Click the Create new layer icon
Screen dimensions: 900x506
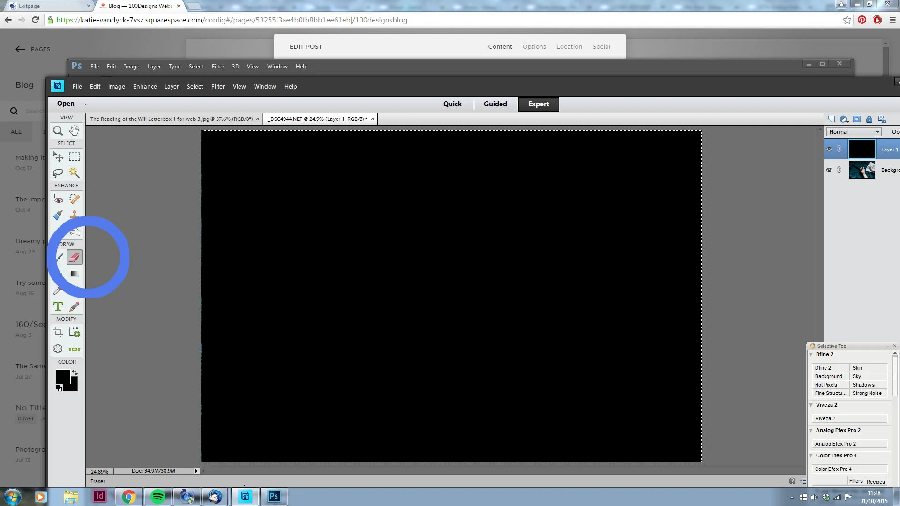coord(831,119)
